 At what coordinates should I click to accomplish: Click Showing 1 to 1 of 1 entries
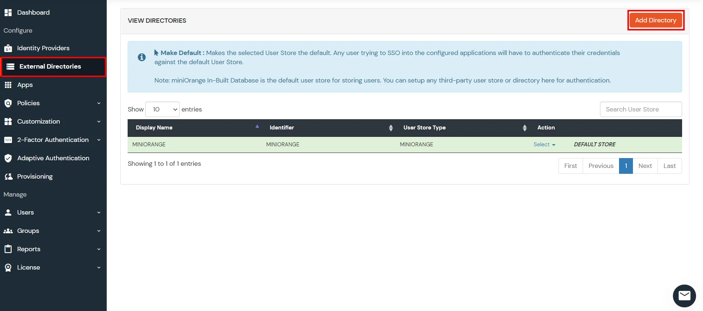[x=164, y=164]
